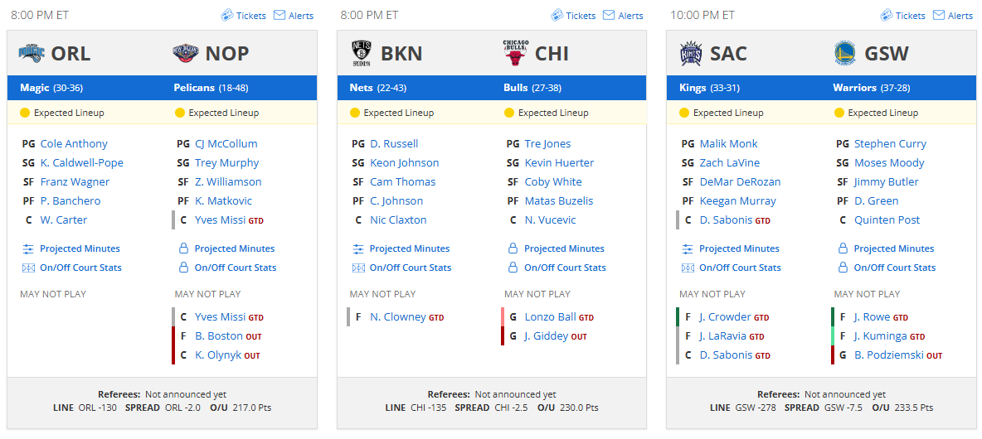982x439 pixels.
Task: Click the New Orleans Pelicans logo
Action: click(186, 54)
